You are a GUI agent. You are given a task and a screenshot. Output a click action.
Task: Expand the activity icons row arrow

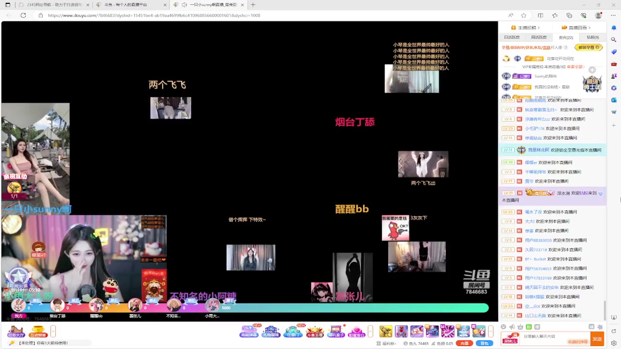click(x=370, y=332)
